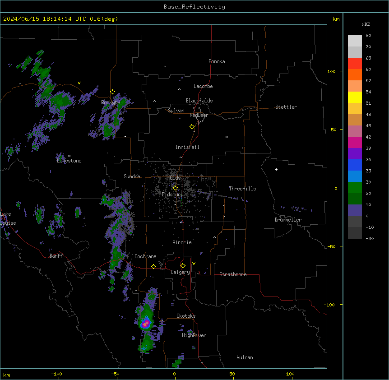Click the Stettler city label
The height and width of the screenshot is (380, 389).
[286, 107]
